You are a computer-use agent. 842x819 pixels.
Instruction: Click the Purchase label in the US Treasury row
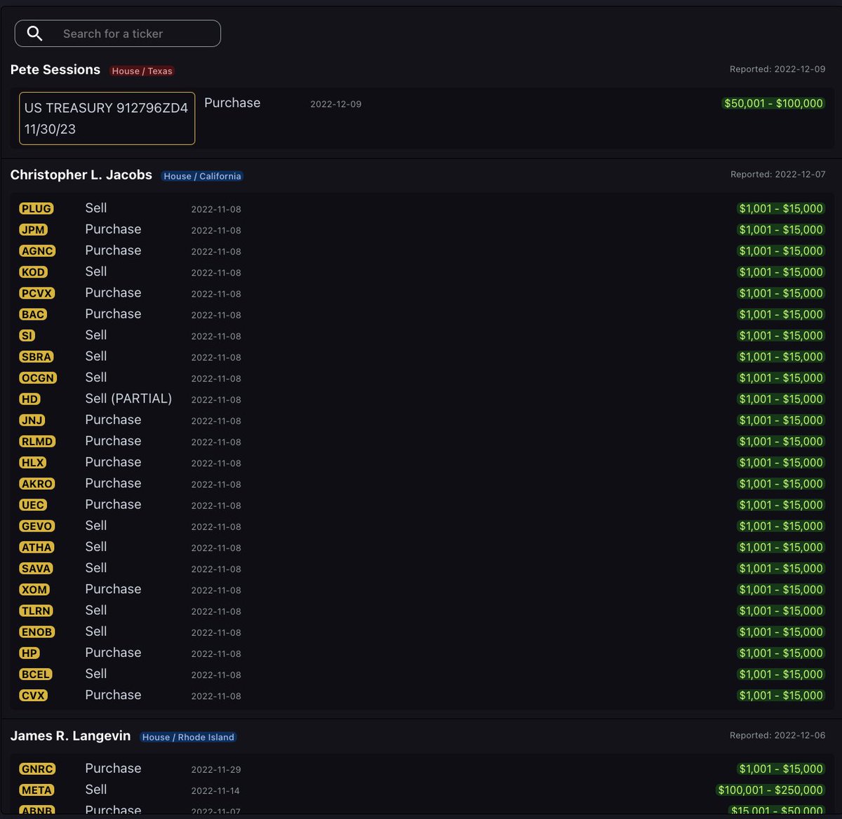pyautogui.click(x=232, y=103)
